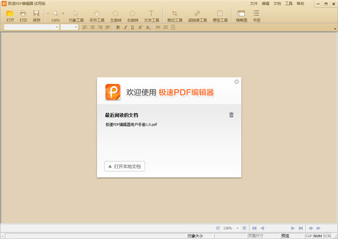Open the 文件 menu
The image size is (338, 239).
tap(253, 3)
